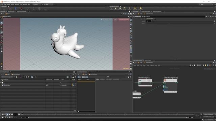Add a new pane tab beside Geometry Spreadsheet
Screen dimensions: 216x121
(x=29, y=11)
